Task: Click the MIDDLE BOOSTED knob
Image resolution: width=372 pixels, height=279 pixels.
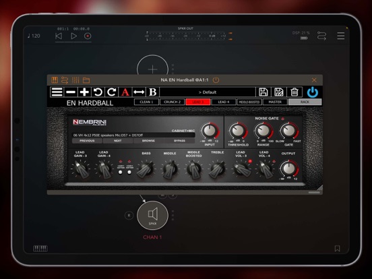Action: click(x=194, y=169)
